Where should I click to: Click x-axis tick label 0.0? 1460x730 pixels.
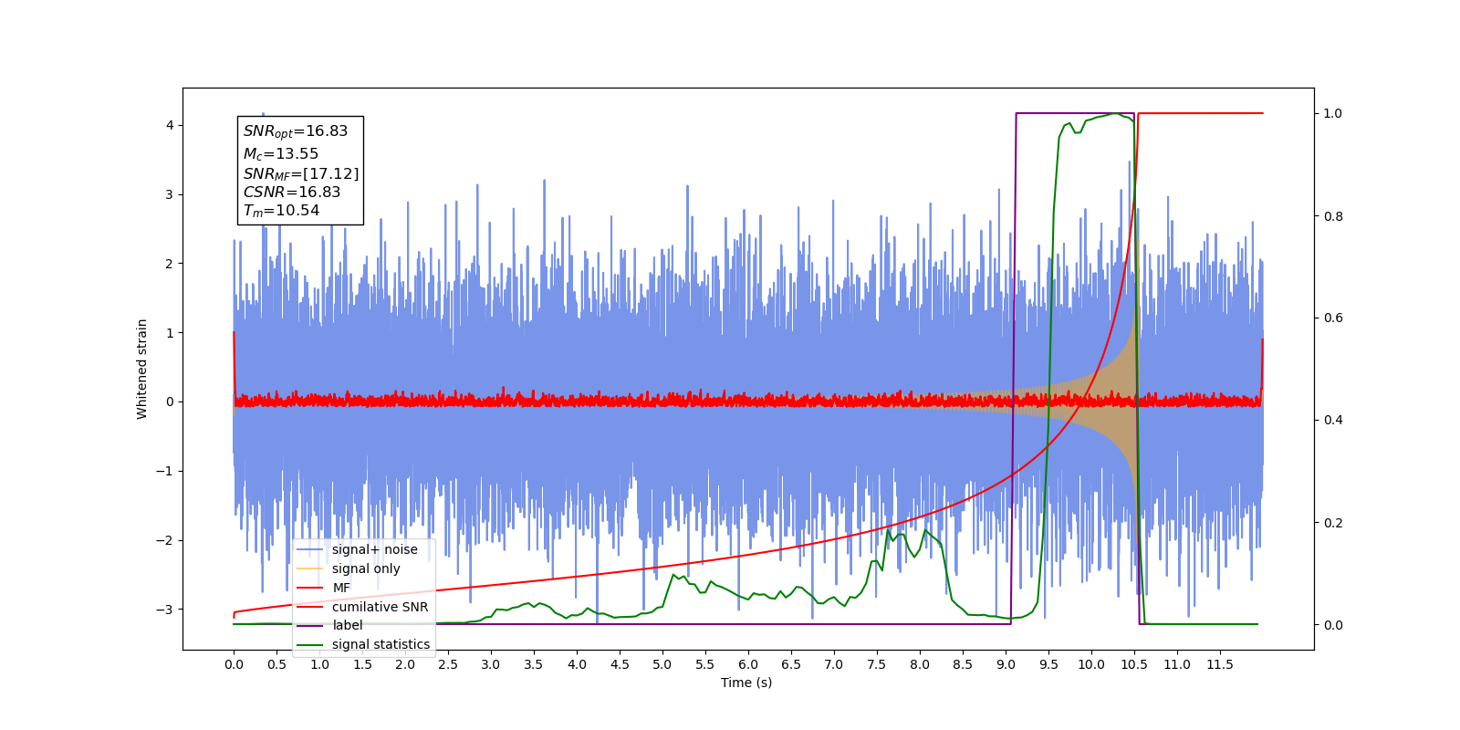point(234,664)
